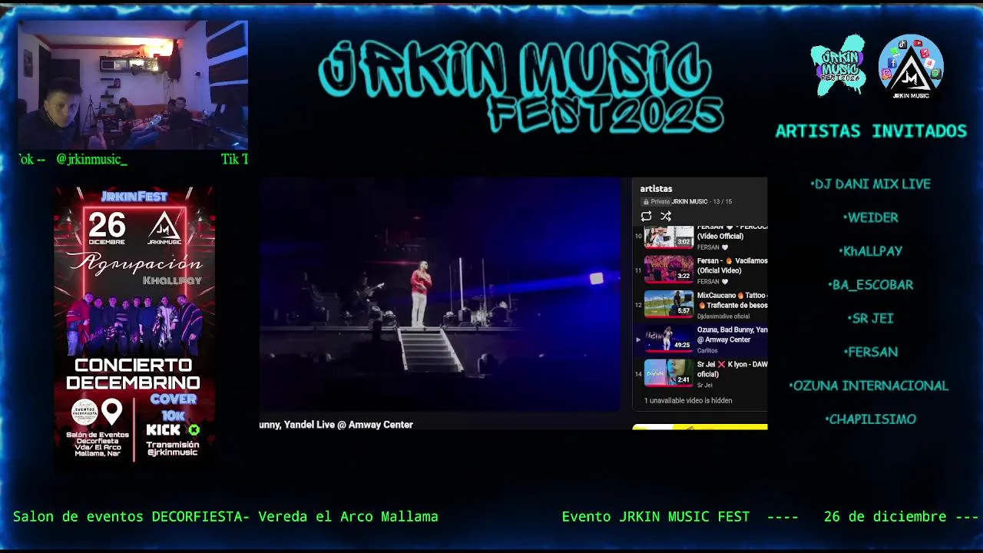983x553 pixels.
Task: Click the Facebook icon in the round logo
Action: click(892, 63)
